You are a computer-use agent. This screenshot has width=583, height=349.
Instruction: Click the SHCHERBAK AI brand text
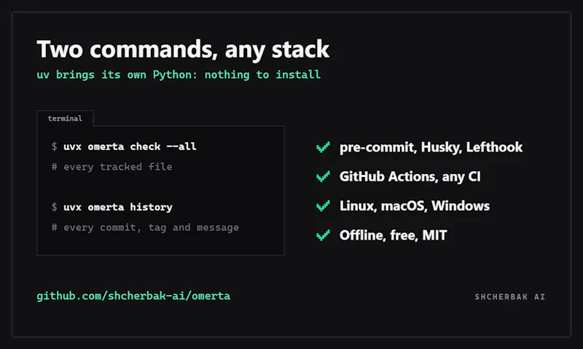509,297
